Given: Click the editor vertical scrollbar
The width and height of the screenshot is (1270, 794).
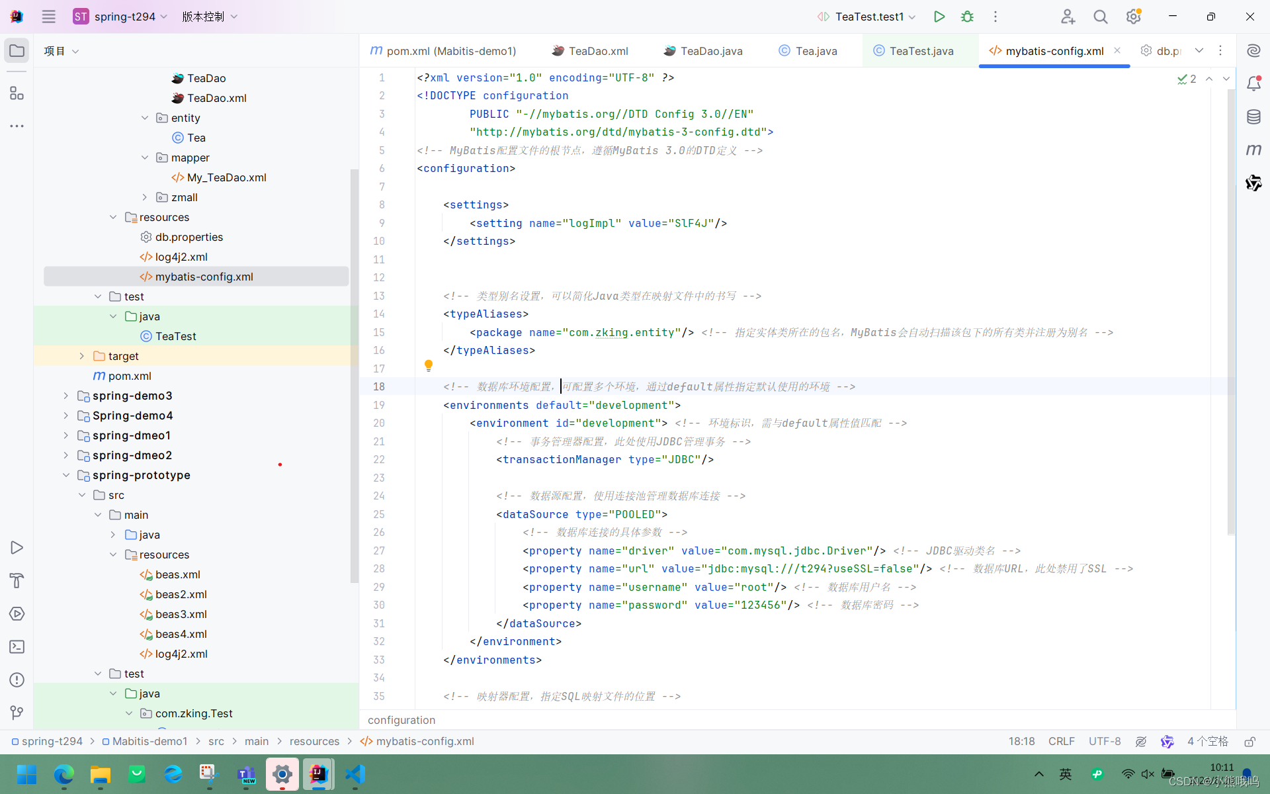Looking at the screenshot, I should click(1230, 311).
